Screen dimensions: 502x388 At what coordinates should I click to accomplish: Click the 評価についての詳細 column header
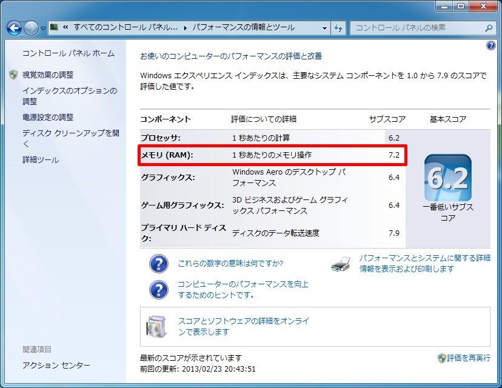pyautogui.click(x=264, y=119)
